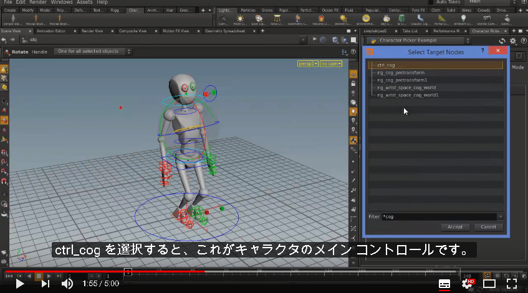
Task: Mute the video volume speaker icon
Action: click(67, 284)
